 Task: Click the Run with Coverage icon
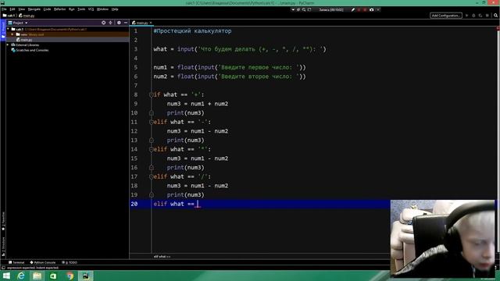coord(480,16)
